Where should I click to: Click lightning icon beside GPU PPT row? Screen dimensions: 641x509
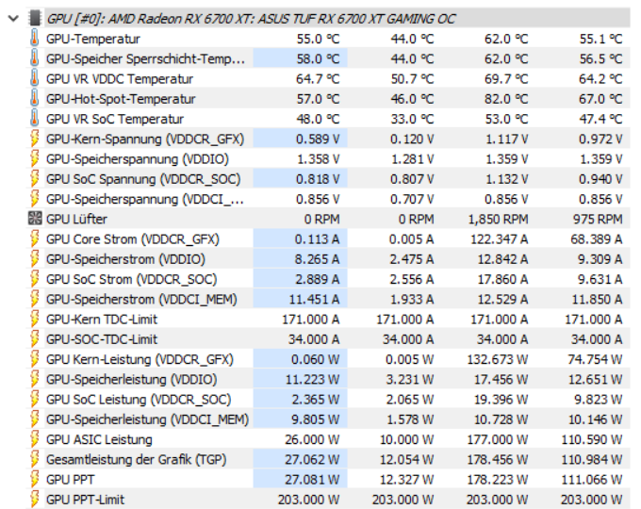pyautogui.click(x=35, y=479)
